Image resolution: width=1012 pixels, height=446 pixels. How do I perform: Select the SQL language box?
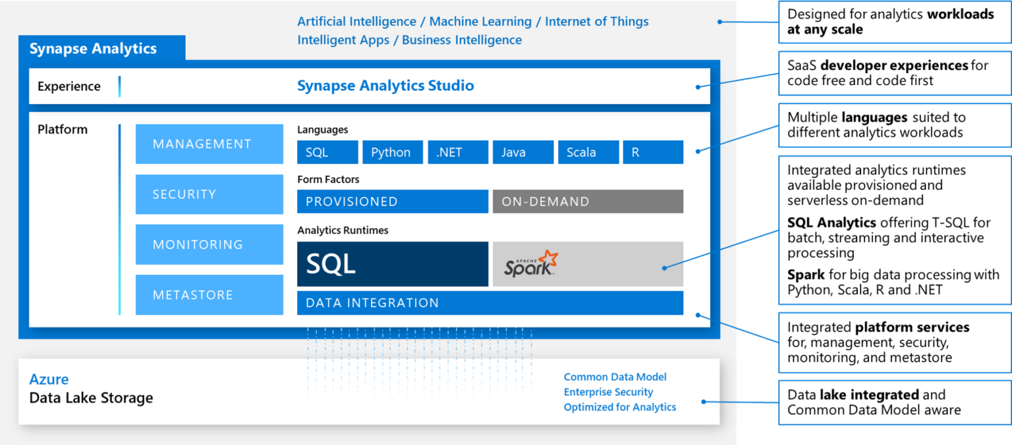click(x=327, y=152)
